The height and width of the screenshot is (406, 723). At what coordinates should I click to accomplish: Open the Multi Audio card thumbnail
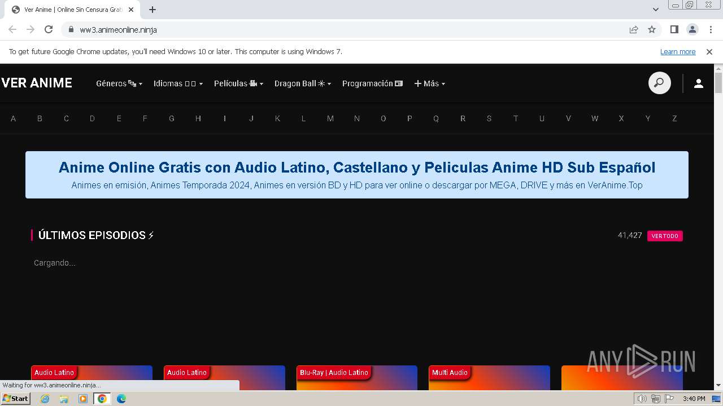(489, 378)
